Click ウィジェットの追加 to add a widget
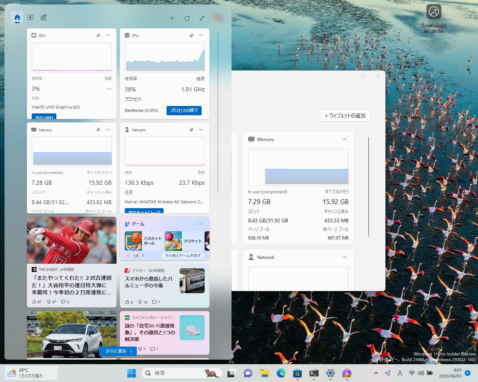 point(345,116)
